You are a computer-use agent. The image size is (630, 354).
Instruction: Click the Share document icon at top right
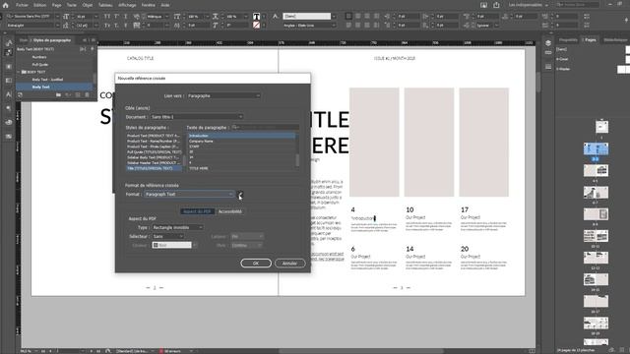(496, 5)
